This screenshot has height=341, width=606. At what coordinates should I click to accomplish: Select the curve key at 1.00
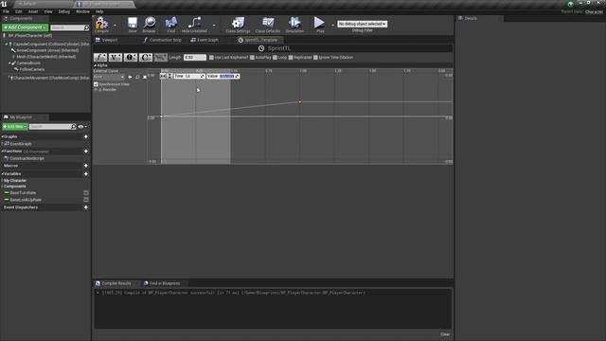tap(299, 101)
